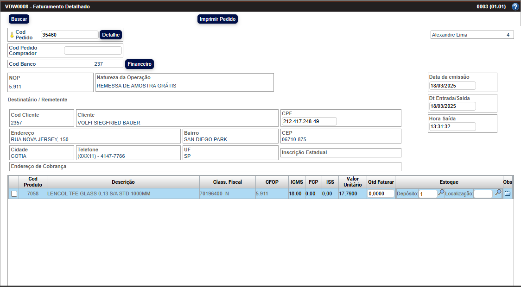Screen dimensions: 521x287
Task: Click the Depósito magnifier search icon
Action: (x=441, y=193)
